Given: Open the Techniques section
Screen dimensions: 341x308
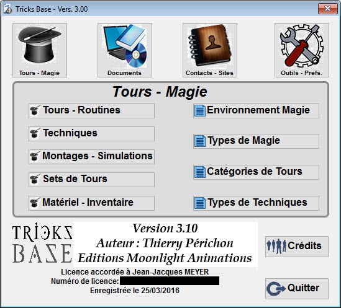Looking at the screenshot, I should [91, 134].
